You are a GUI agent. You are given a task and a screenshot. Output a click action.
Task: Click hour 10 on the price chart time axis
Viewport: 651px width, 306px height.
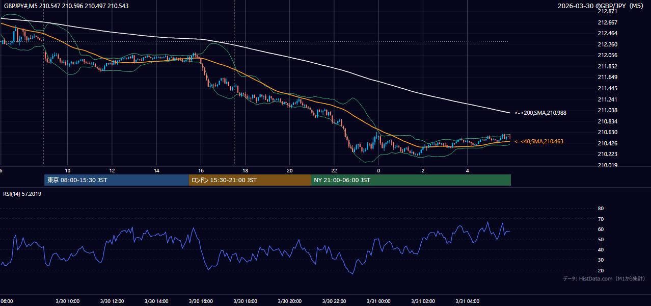pyautogui.click(x=68, y=170)
